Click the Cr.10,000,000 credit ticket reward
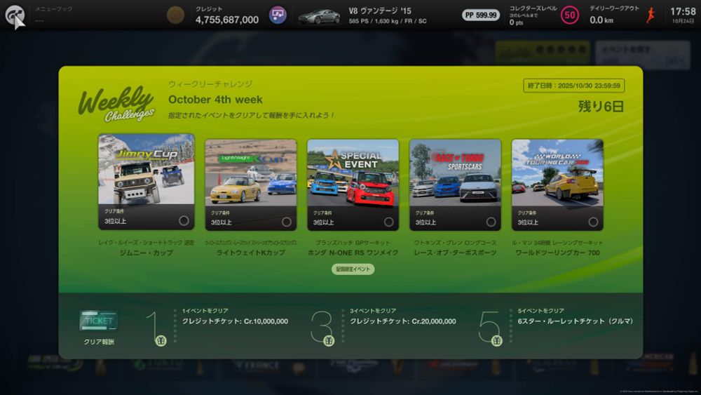The height and width of the screenshot is (395, 701). (235, 321)
